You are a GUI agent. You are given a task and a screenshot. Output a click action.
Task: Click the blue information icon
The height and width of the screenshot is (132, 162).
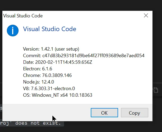13,31
